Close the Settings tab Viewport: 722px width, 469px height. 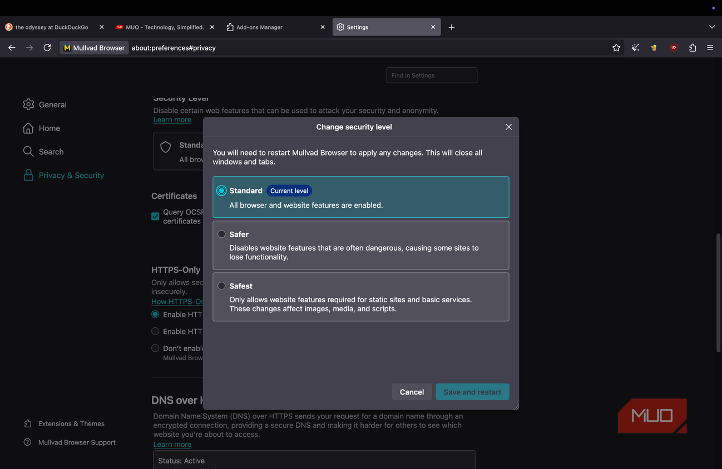coord(433,27)
